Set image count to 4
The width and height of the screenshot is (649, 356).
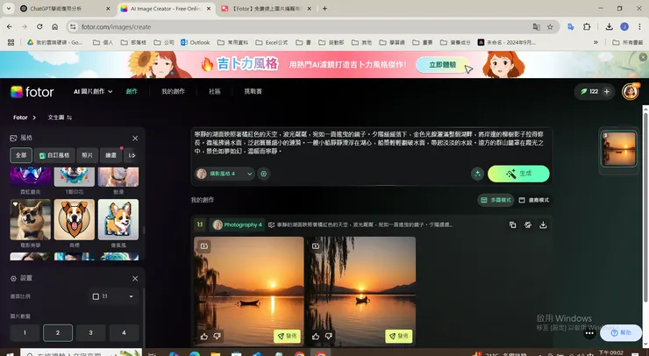click(x=124, y=333)
